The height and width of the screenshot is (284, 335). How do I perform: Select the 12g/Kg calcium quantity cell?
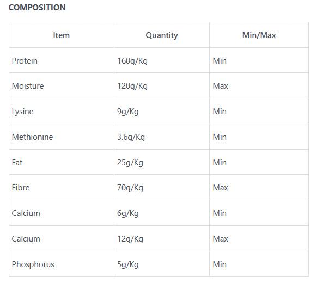130,239
